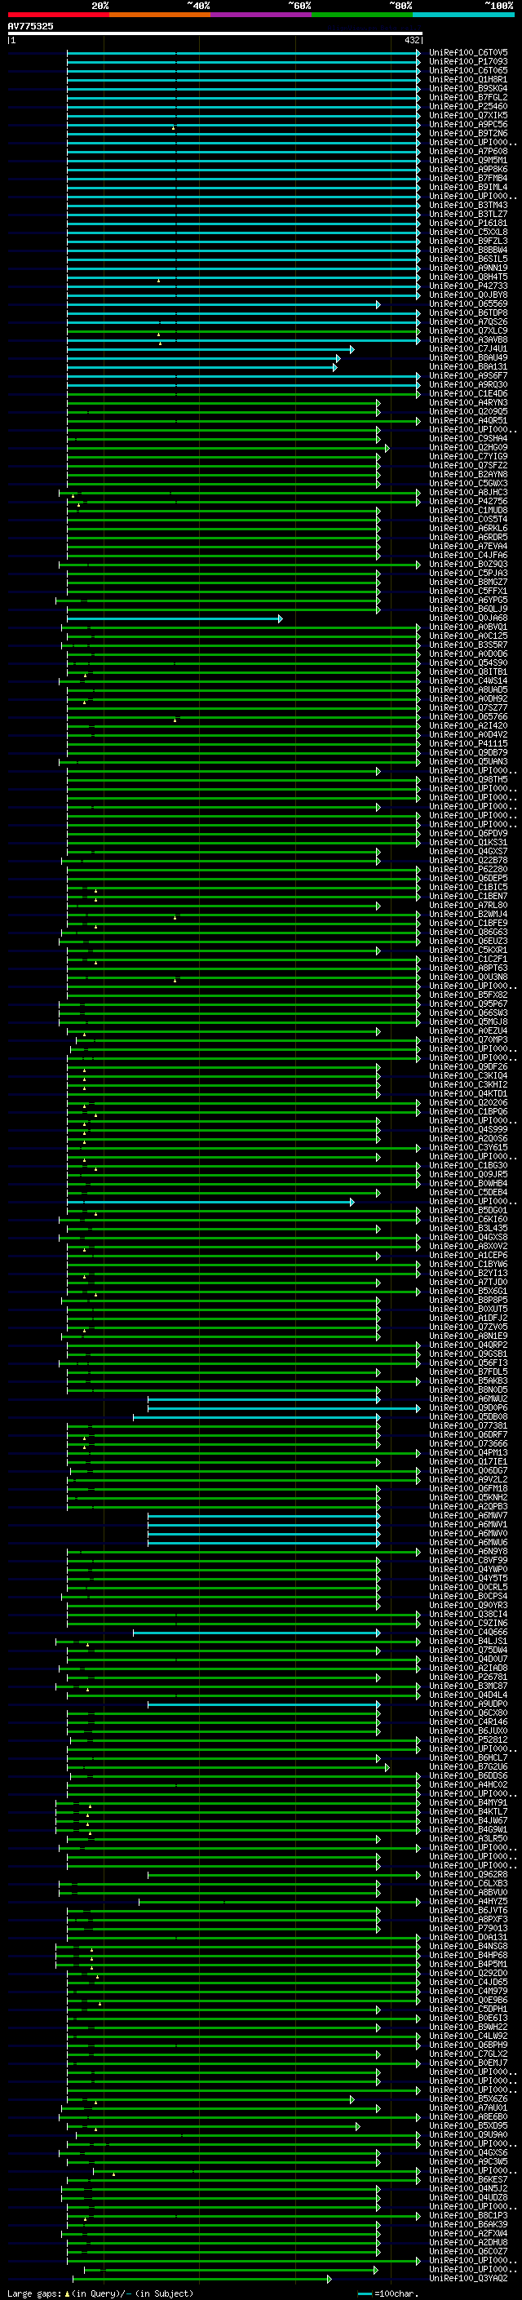522x2300 pixels.
Task: Open the UniRef100_O77381 hit entry
Action: pyautogui.click(x=468, y=1426)
